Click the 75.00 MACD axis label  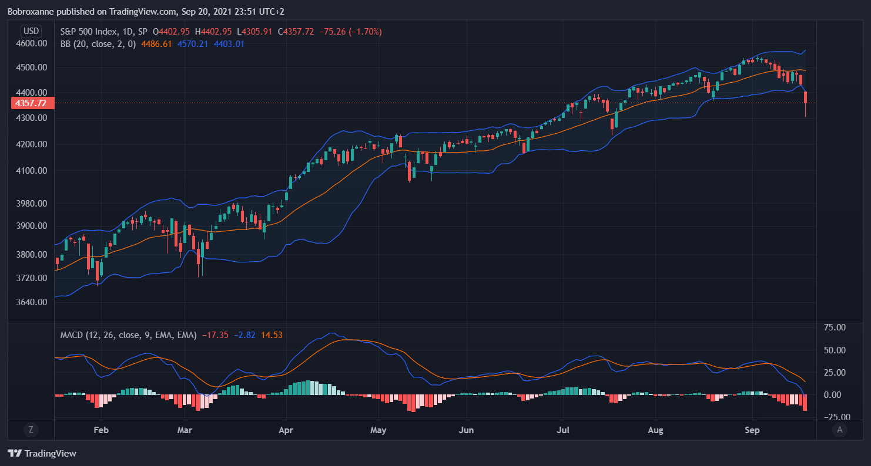tap(835, 327)
